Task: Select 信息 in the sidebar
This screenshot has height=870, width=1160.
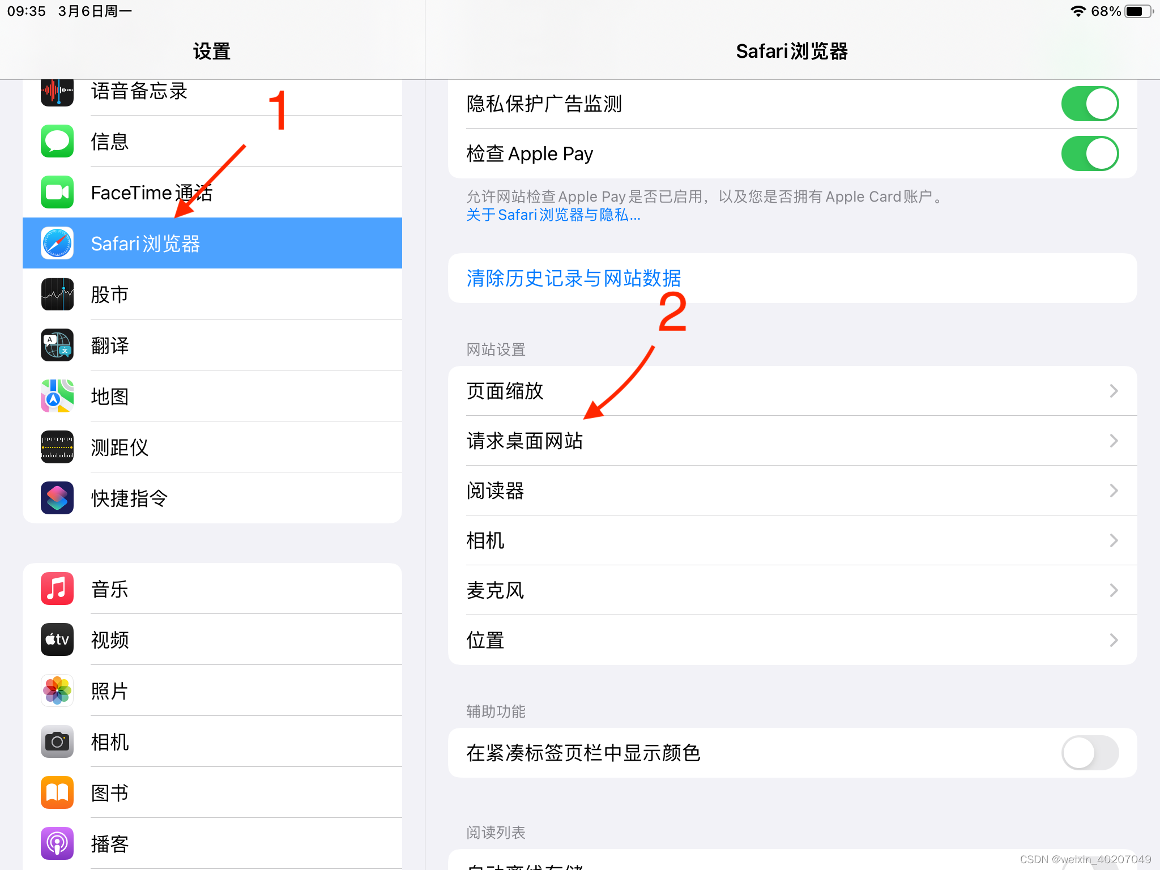Action: click(x=212, y=141)
